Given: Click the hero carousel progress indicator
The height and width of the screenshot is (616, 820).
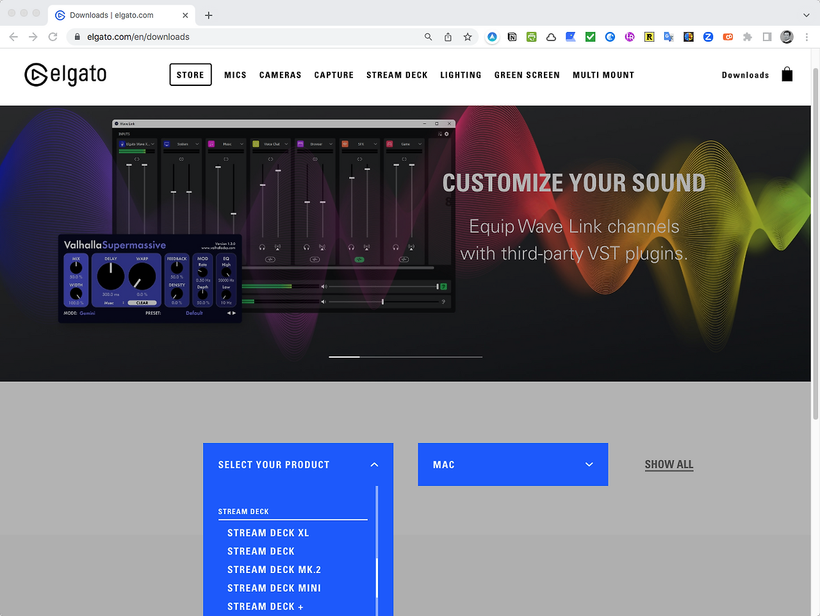Looking at the screenshot, I should (x=406, y=356).
